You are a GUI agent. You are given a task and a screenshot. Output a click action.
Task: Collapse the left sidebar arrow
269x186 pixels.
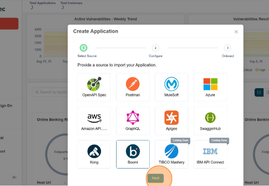[14, 177]
